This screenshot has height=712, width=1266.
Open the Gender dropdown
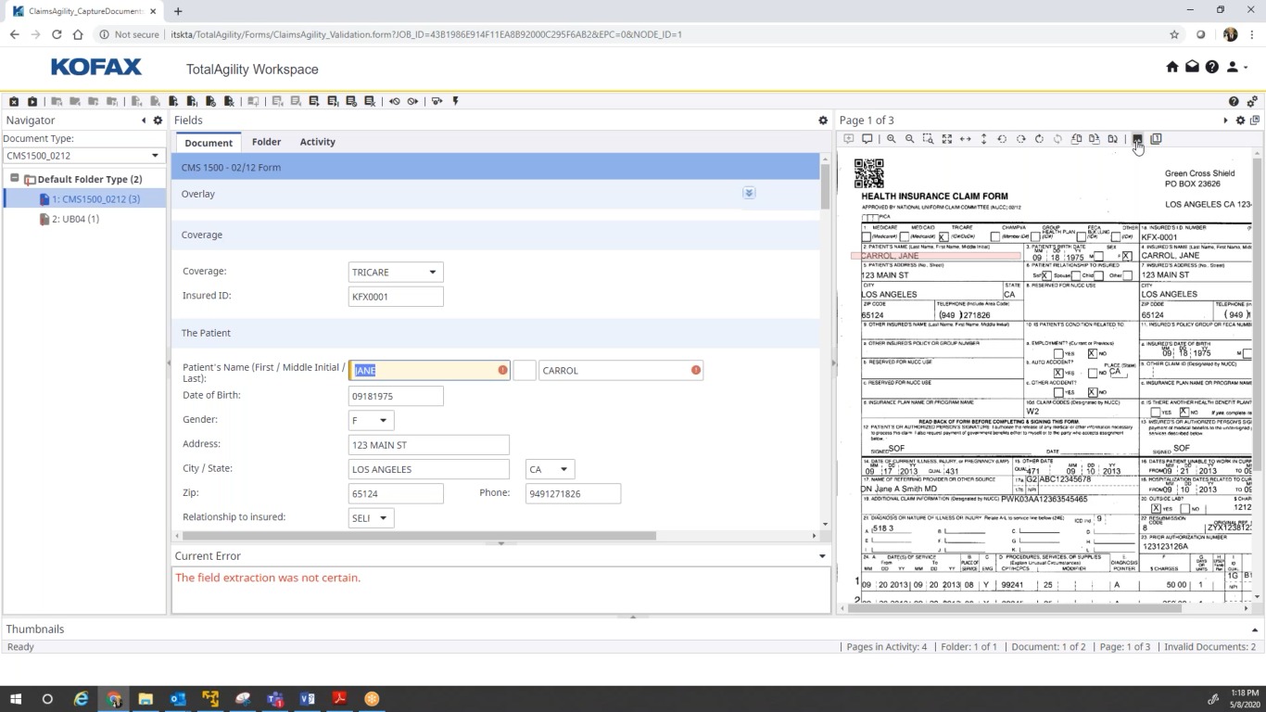(x=383, y=421)
